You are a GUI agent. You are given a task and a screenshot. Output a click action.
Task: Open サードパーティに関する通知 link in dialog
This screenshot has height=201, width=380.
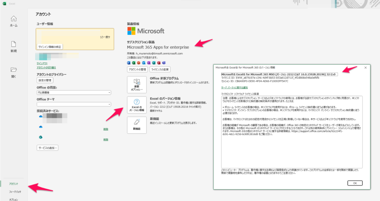pos(235,88)
